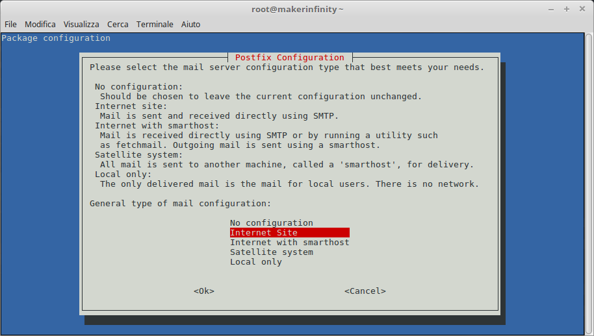Open the Modifica menu
This screenshot has height=336, width=594.
point(40,24)
